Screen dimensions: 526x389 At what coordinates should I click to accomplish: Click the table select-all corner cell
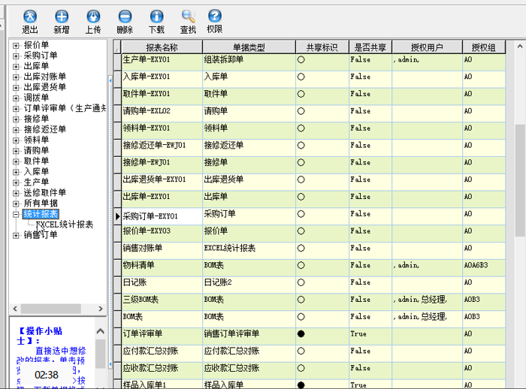(x=117, y=47)
